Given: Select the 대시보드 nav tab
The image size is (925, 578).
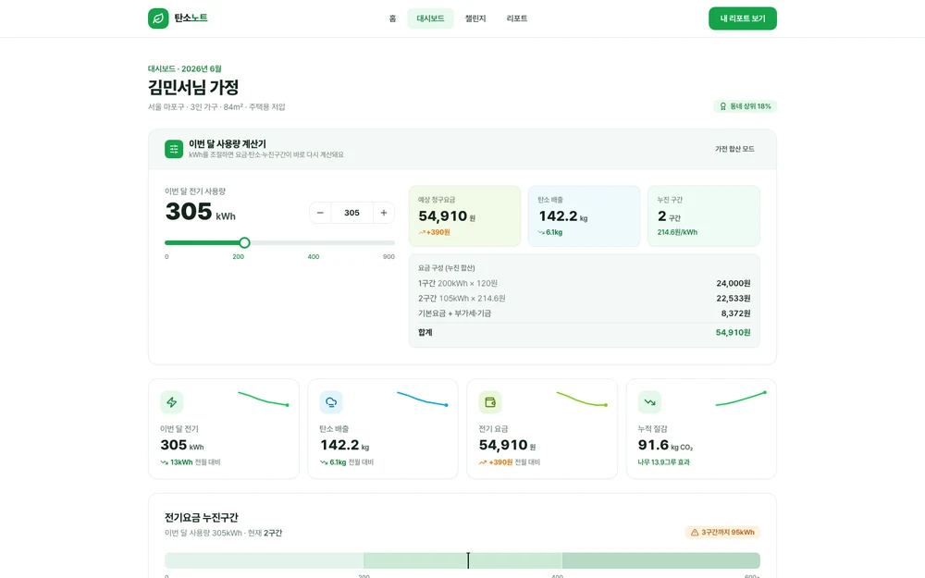Looking at the screenshot, I should click(431, 18).
